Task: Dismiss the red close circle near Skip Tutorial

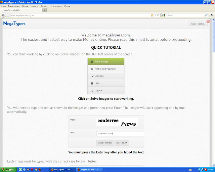Action: click(208, 21)
